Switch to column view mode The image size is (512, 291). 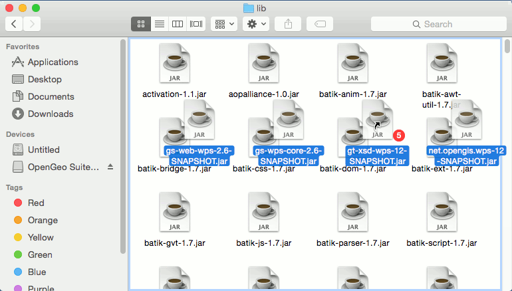coord(178,24)
